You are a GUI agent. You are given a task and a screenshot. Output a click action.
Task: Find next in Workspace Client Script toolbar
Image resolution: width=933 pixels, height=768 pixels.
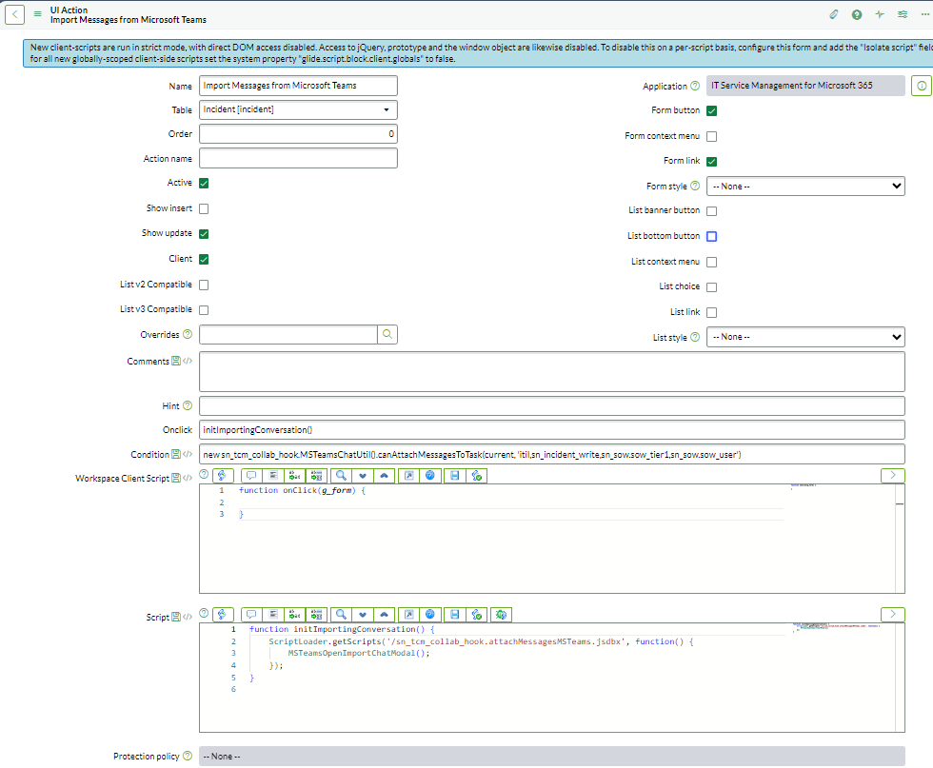363,475
